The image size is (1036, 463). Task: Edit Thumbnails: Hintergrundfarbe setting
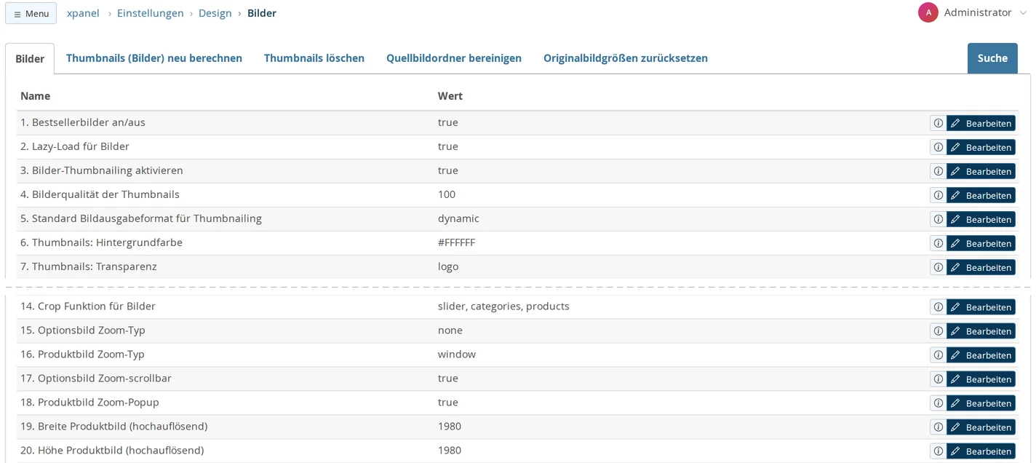tap(981, 243)
